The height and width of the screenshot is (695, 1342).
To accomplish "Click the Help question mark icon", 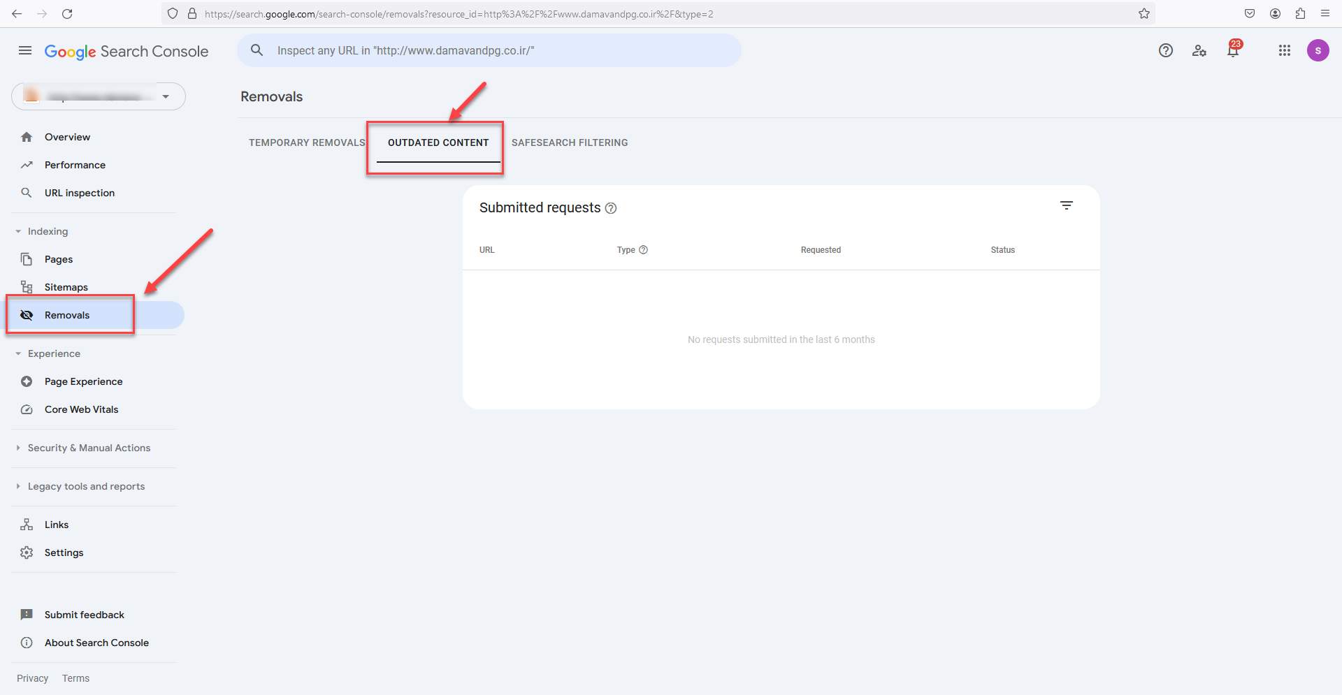I will point(1165,50).
